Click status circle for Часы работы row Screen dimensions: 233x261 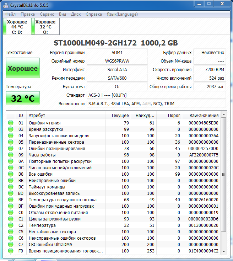tap(11, 155)
